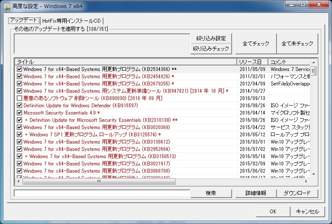
Task: Select the KB3125574 rollup row title
Action: coord(93,134)
